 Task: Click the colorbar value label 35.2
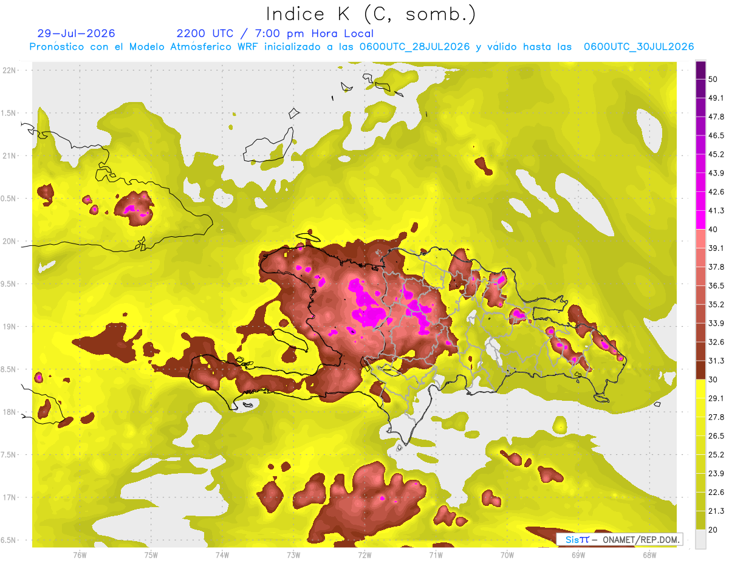coord(716,305)
